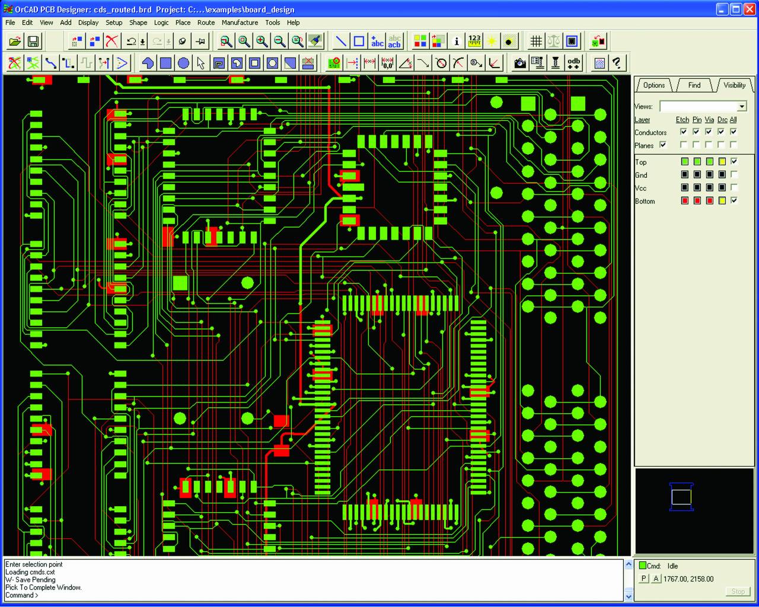Click the arrow Shape Select pointer icon

click(x=201, y=62)
